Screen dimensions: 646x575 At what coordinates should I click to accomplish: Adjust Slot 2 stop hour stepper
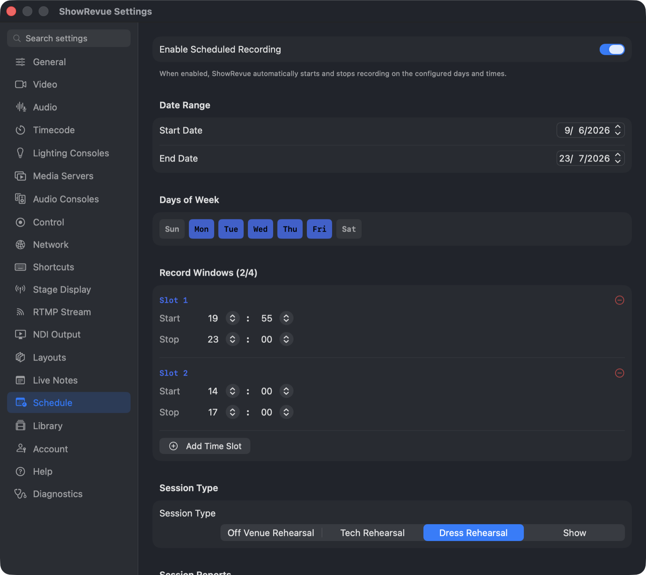point(233,412)
